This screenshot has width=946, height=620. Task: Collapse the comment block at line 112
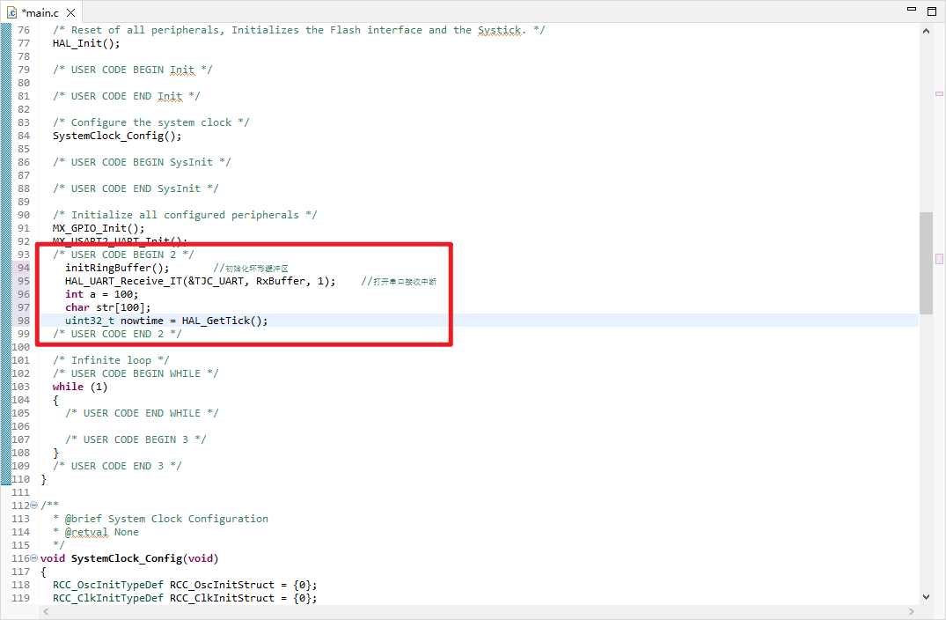point(34,506)
